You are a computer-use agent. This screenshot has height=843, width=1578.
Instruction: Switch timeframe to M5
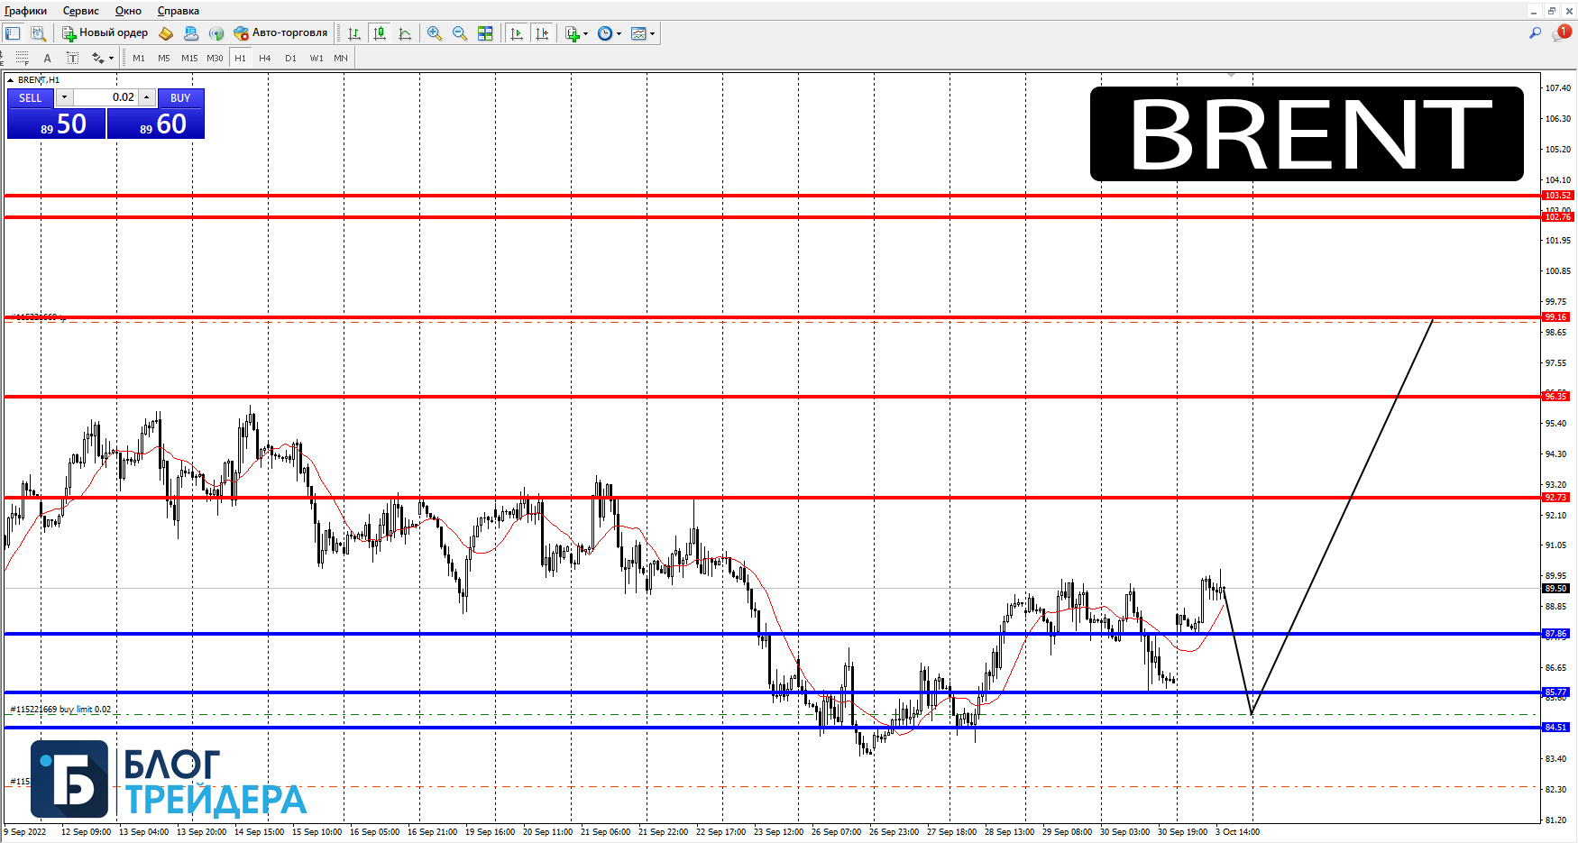pos(164,58)
